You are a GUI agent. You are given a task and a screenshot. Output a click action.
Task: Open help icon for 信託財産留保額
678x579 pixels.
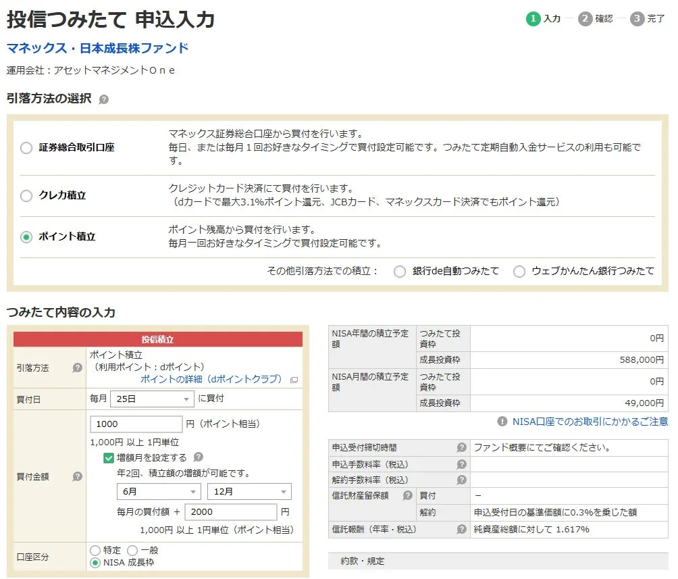point(407,496)
